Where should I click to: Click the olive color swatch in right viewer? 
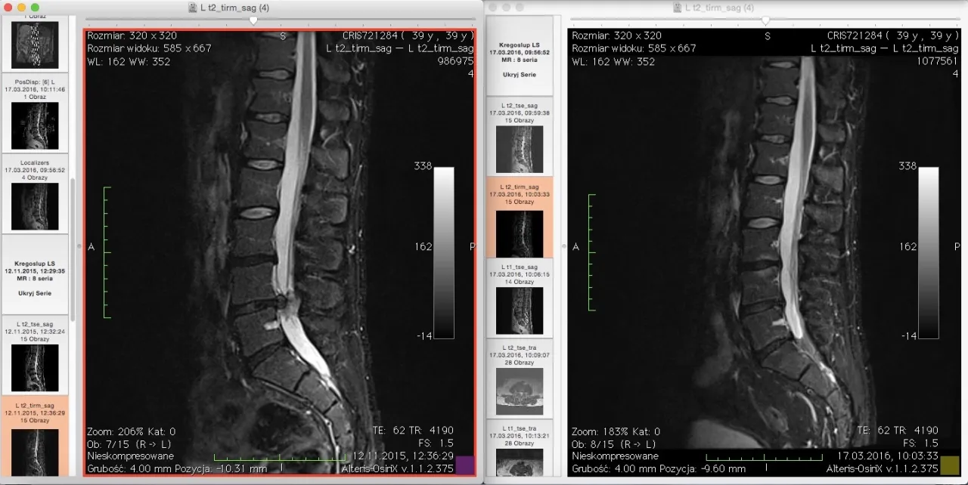pos(948,465)
